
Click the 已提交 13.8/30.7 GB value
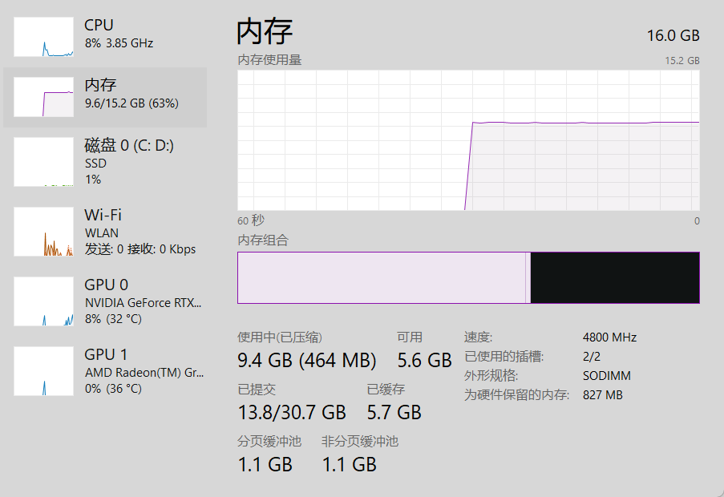pos(292,412)
